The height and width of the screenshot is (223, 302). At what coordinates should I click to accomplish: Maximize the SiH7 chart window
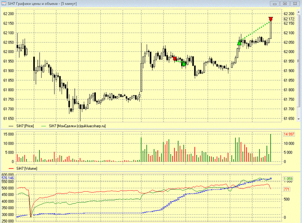point(285,3)
